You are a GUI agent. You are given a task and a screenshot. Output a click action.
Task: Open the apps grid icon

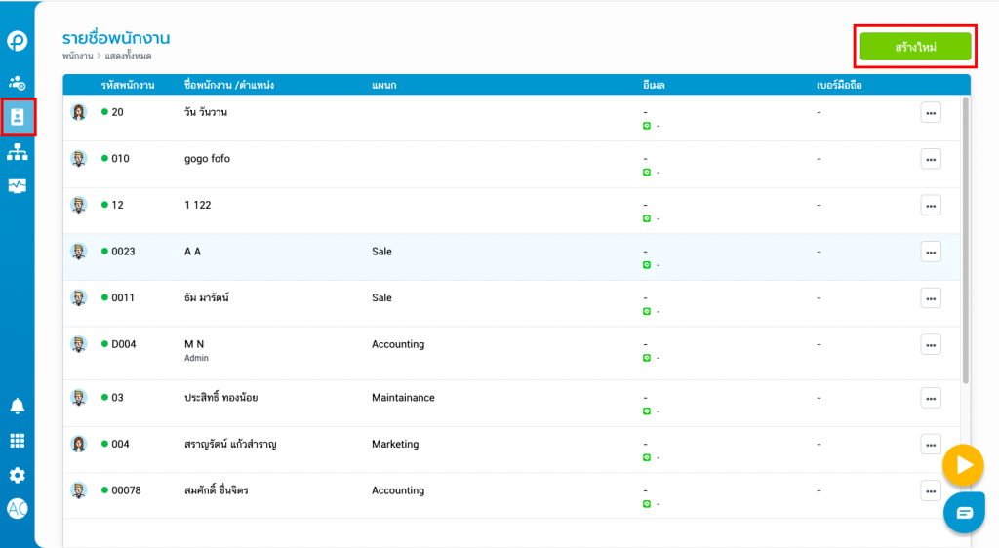18,441
